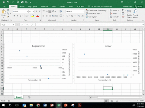145x108 pixels.
Task: Open Format as Table gallery
Action: tap(94, 13)
